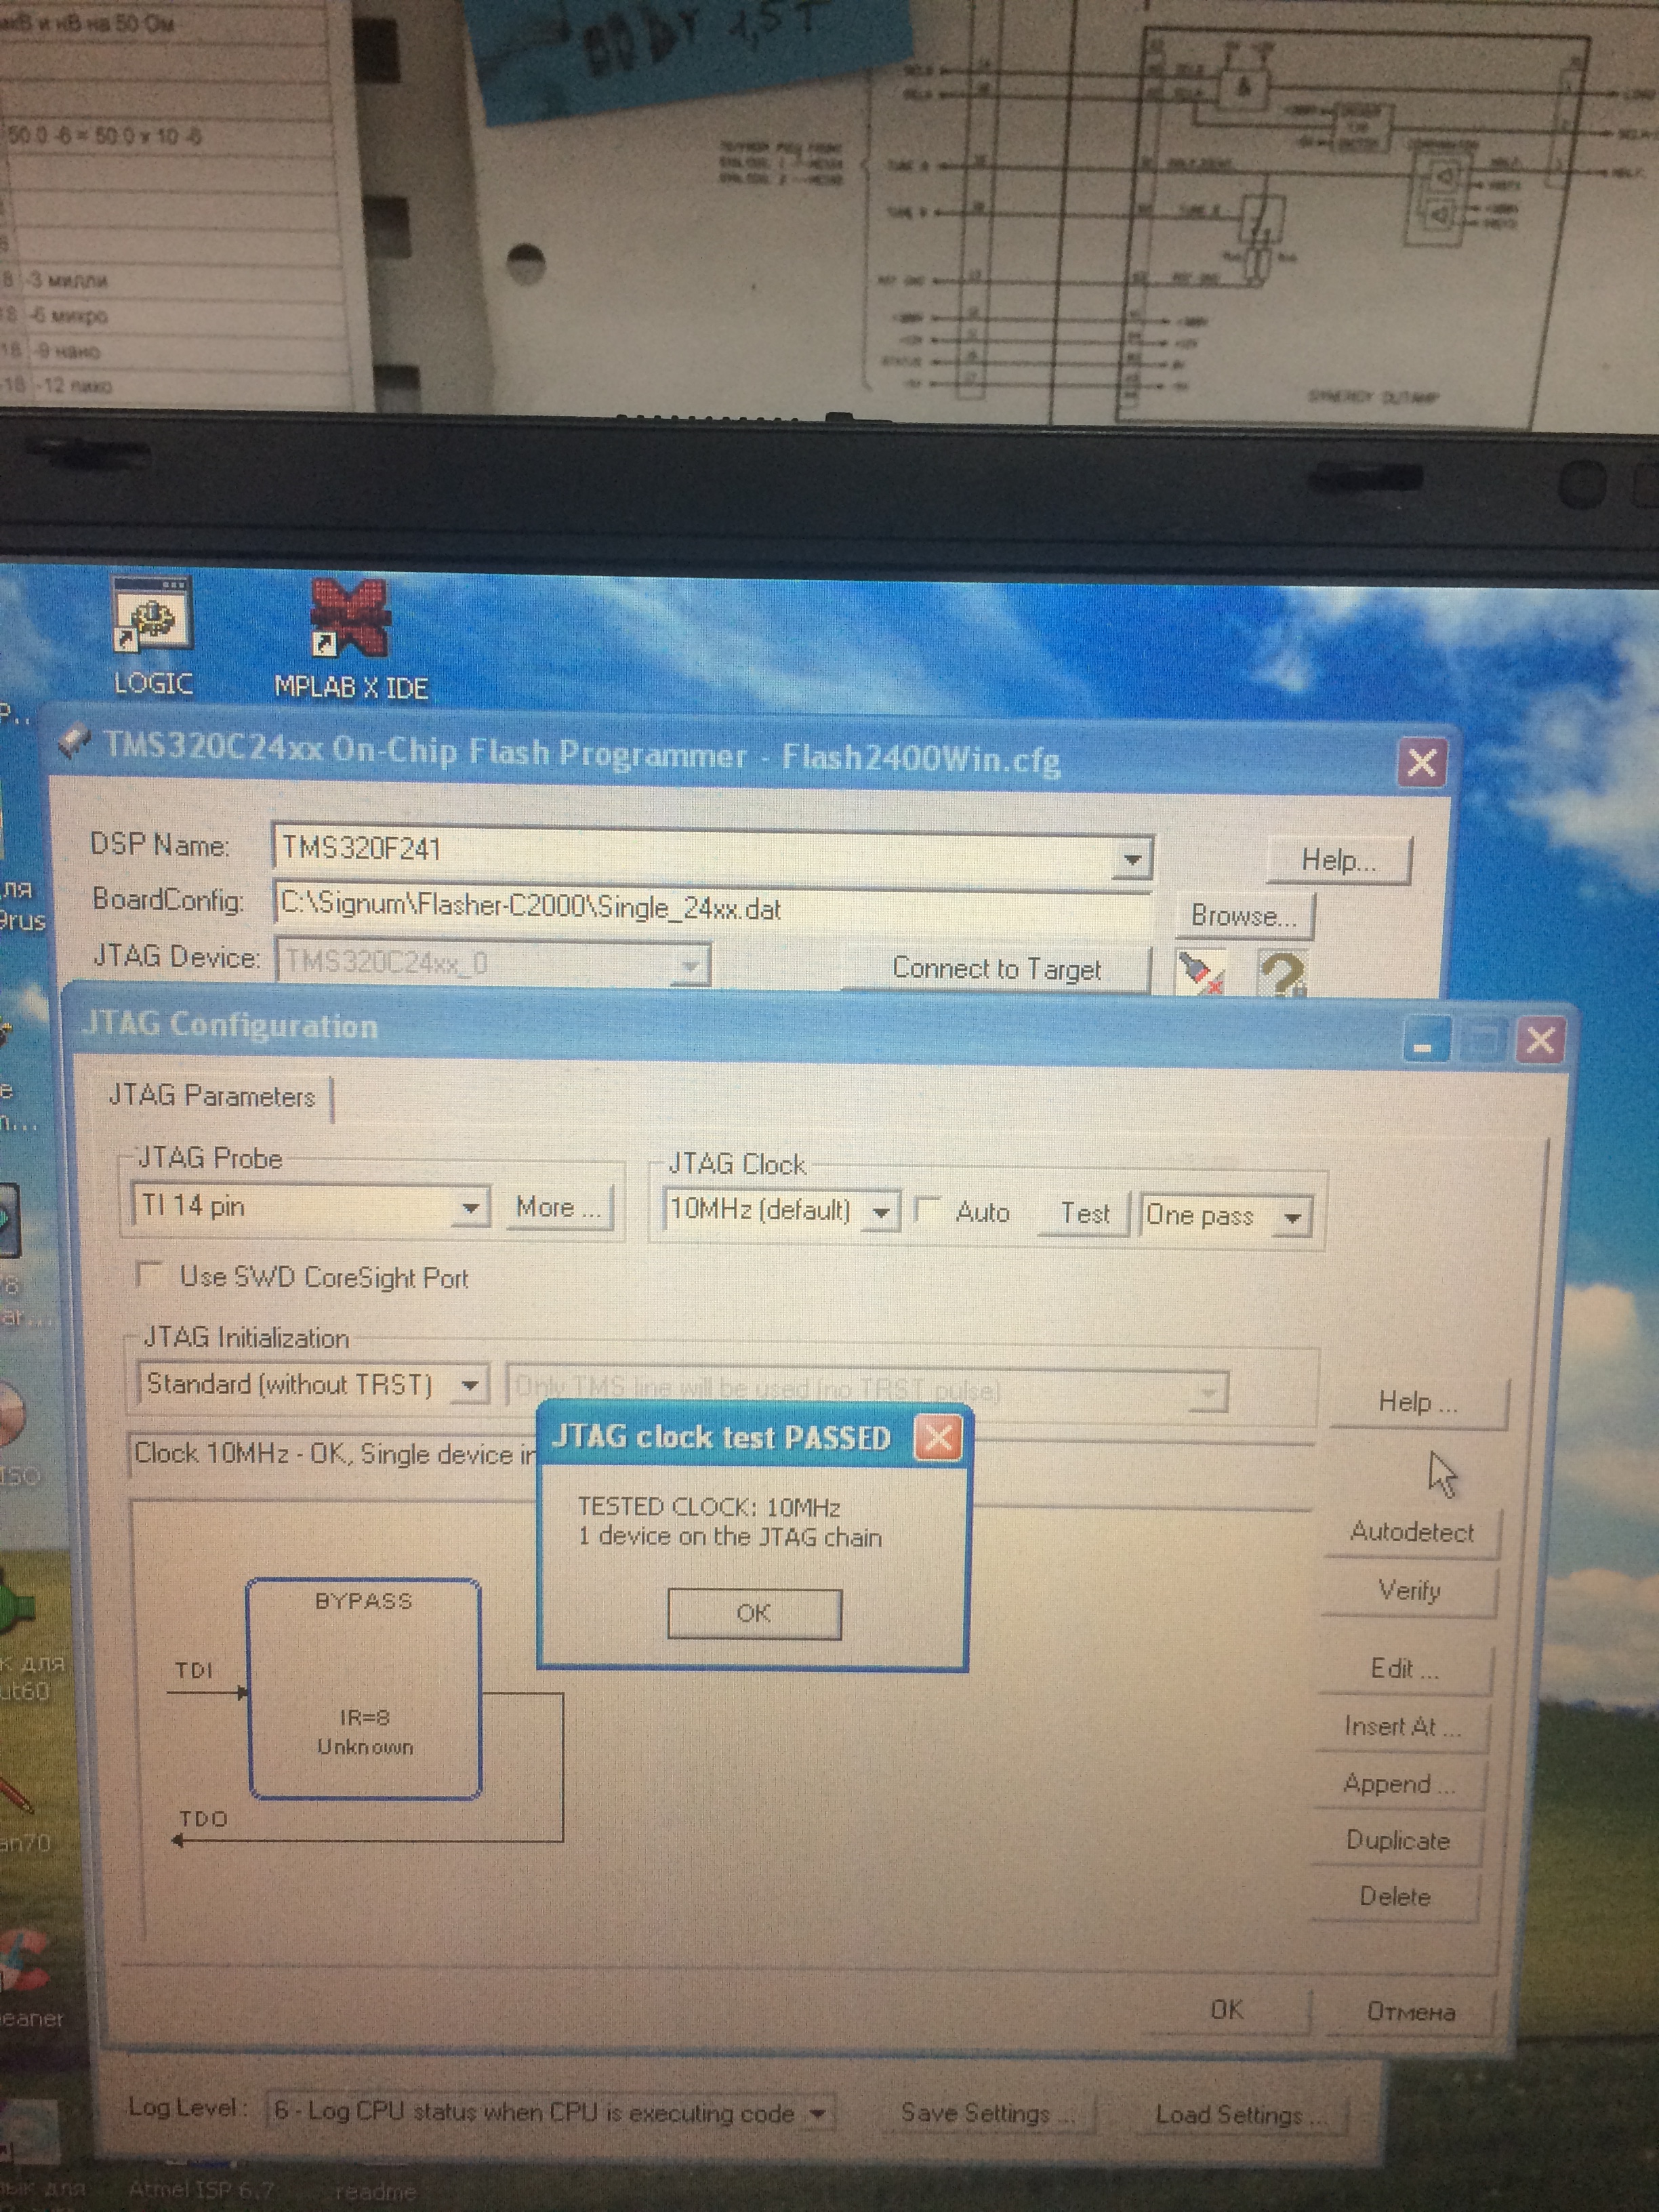Close the TMS320C24xx Flash Programmer window

coord(1421,764)
